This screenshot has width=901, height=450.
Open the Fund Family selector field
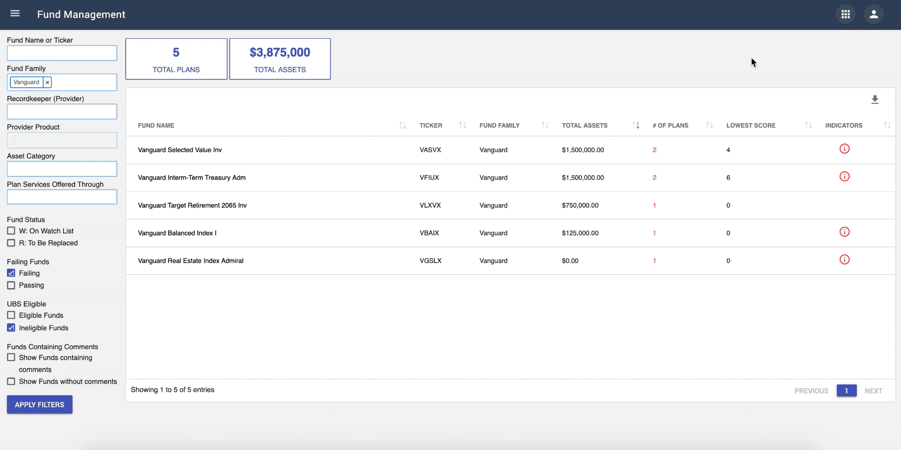(62, 82)
